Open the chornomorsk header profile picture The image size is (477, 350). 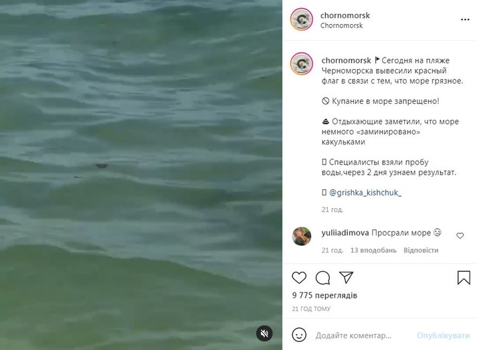click(302, 19)
